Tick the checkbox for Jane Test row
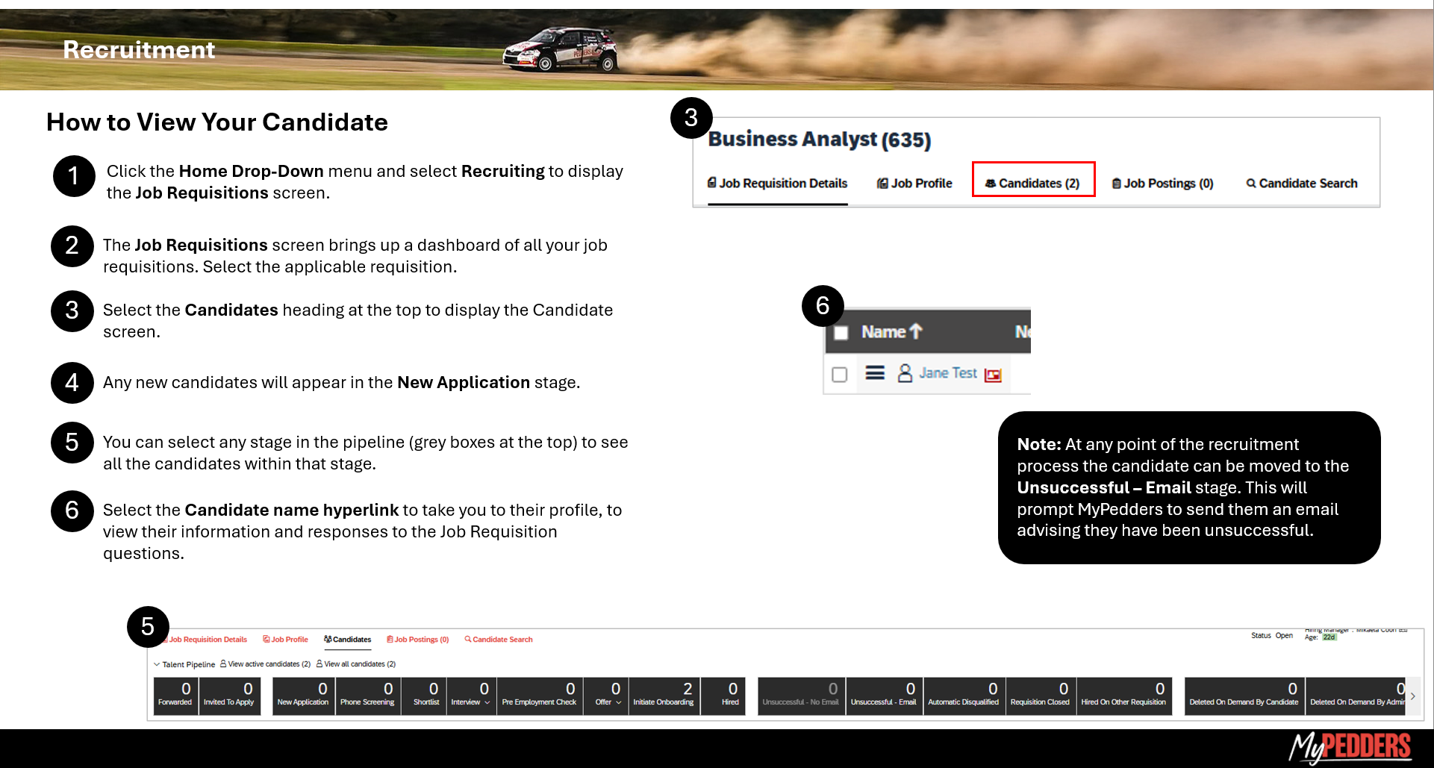1434x768 pixels. click(840, 374)
